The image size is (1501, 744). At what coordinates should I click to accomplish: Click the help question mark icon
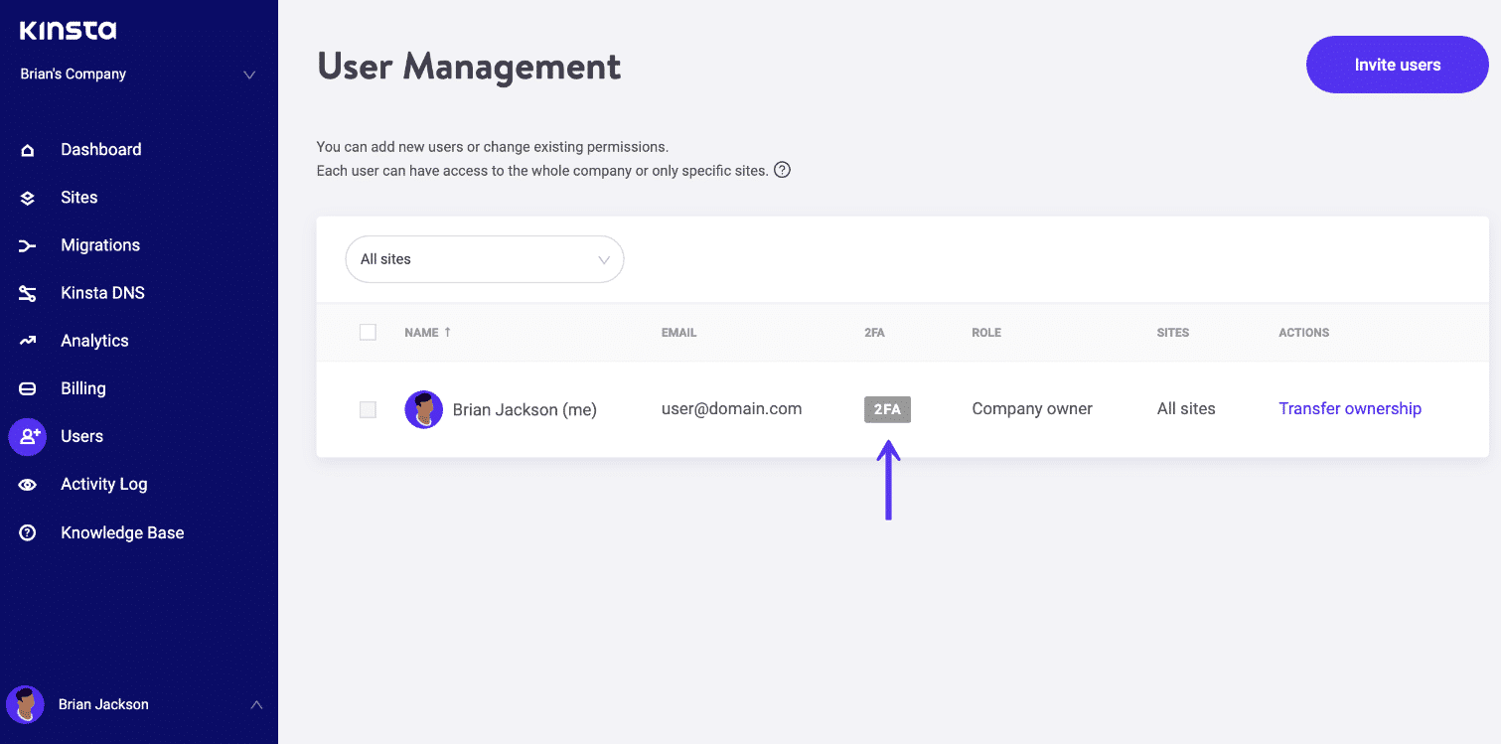782,170
